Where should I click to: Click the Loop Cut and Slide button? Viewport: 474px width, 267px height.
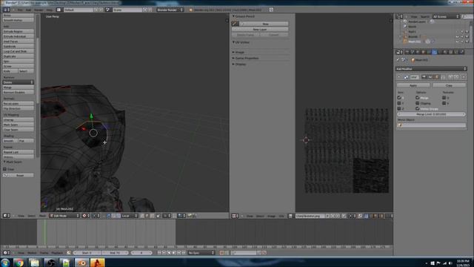tap(18, 51)
